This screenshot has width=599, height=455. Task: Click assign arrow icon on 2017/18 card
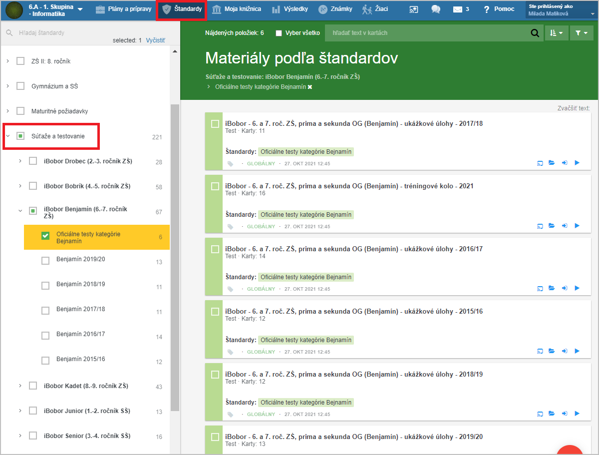coord(565,163)
